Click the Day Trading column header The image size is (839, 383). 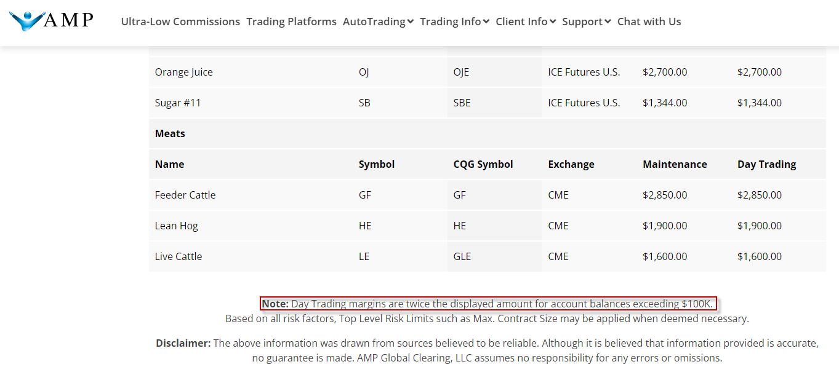pyautogui.click(x=766, y=164)
